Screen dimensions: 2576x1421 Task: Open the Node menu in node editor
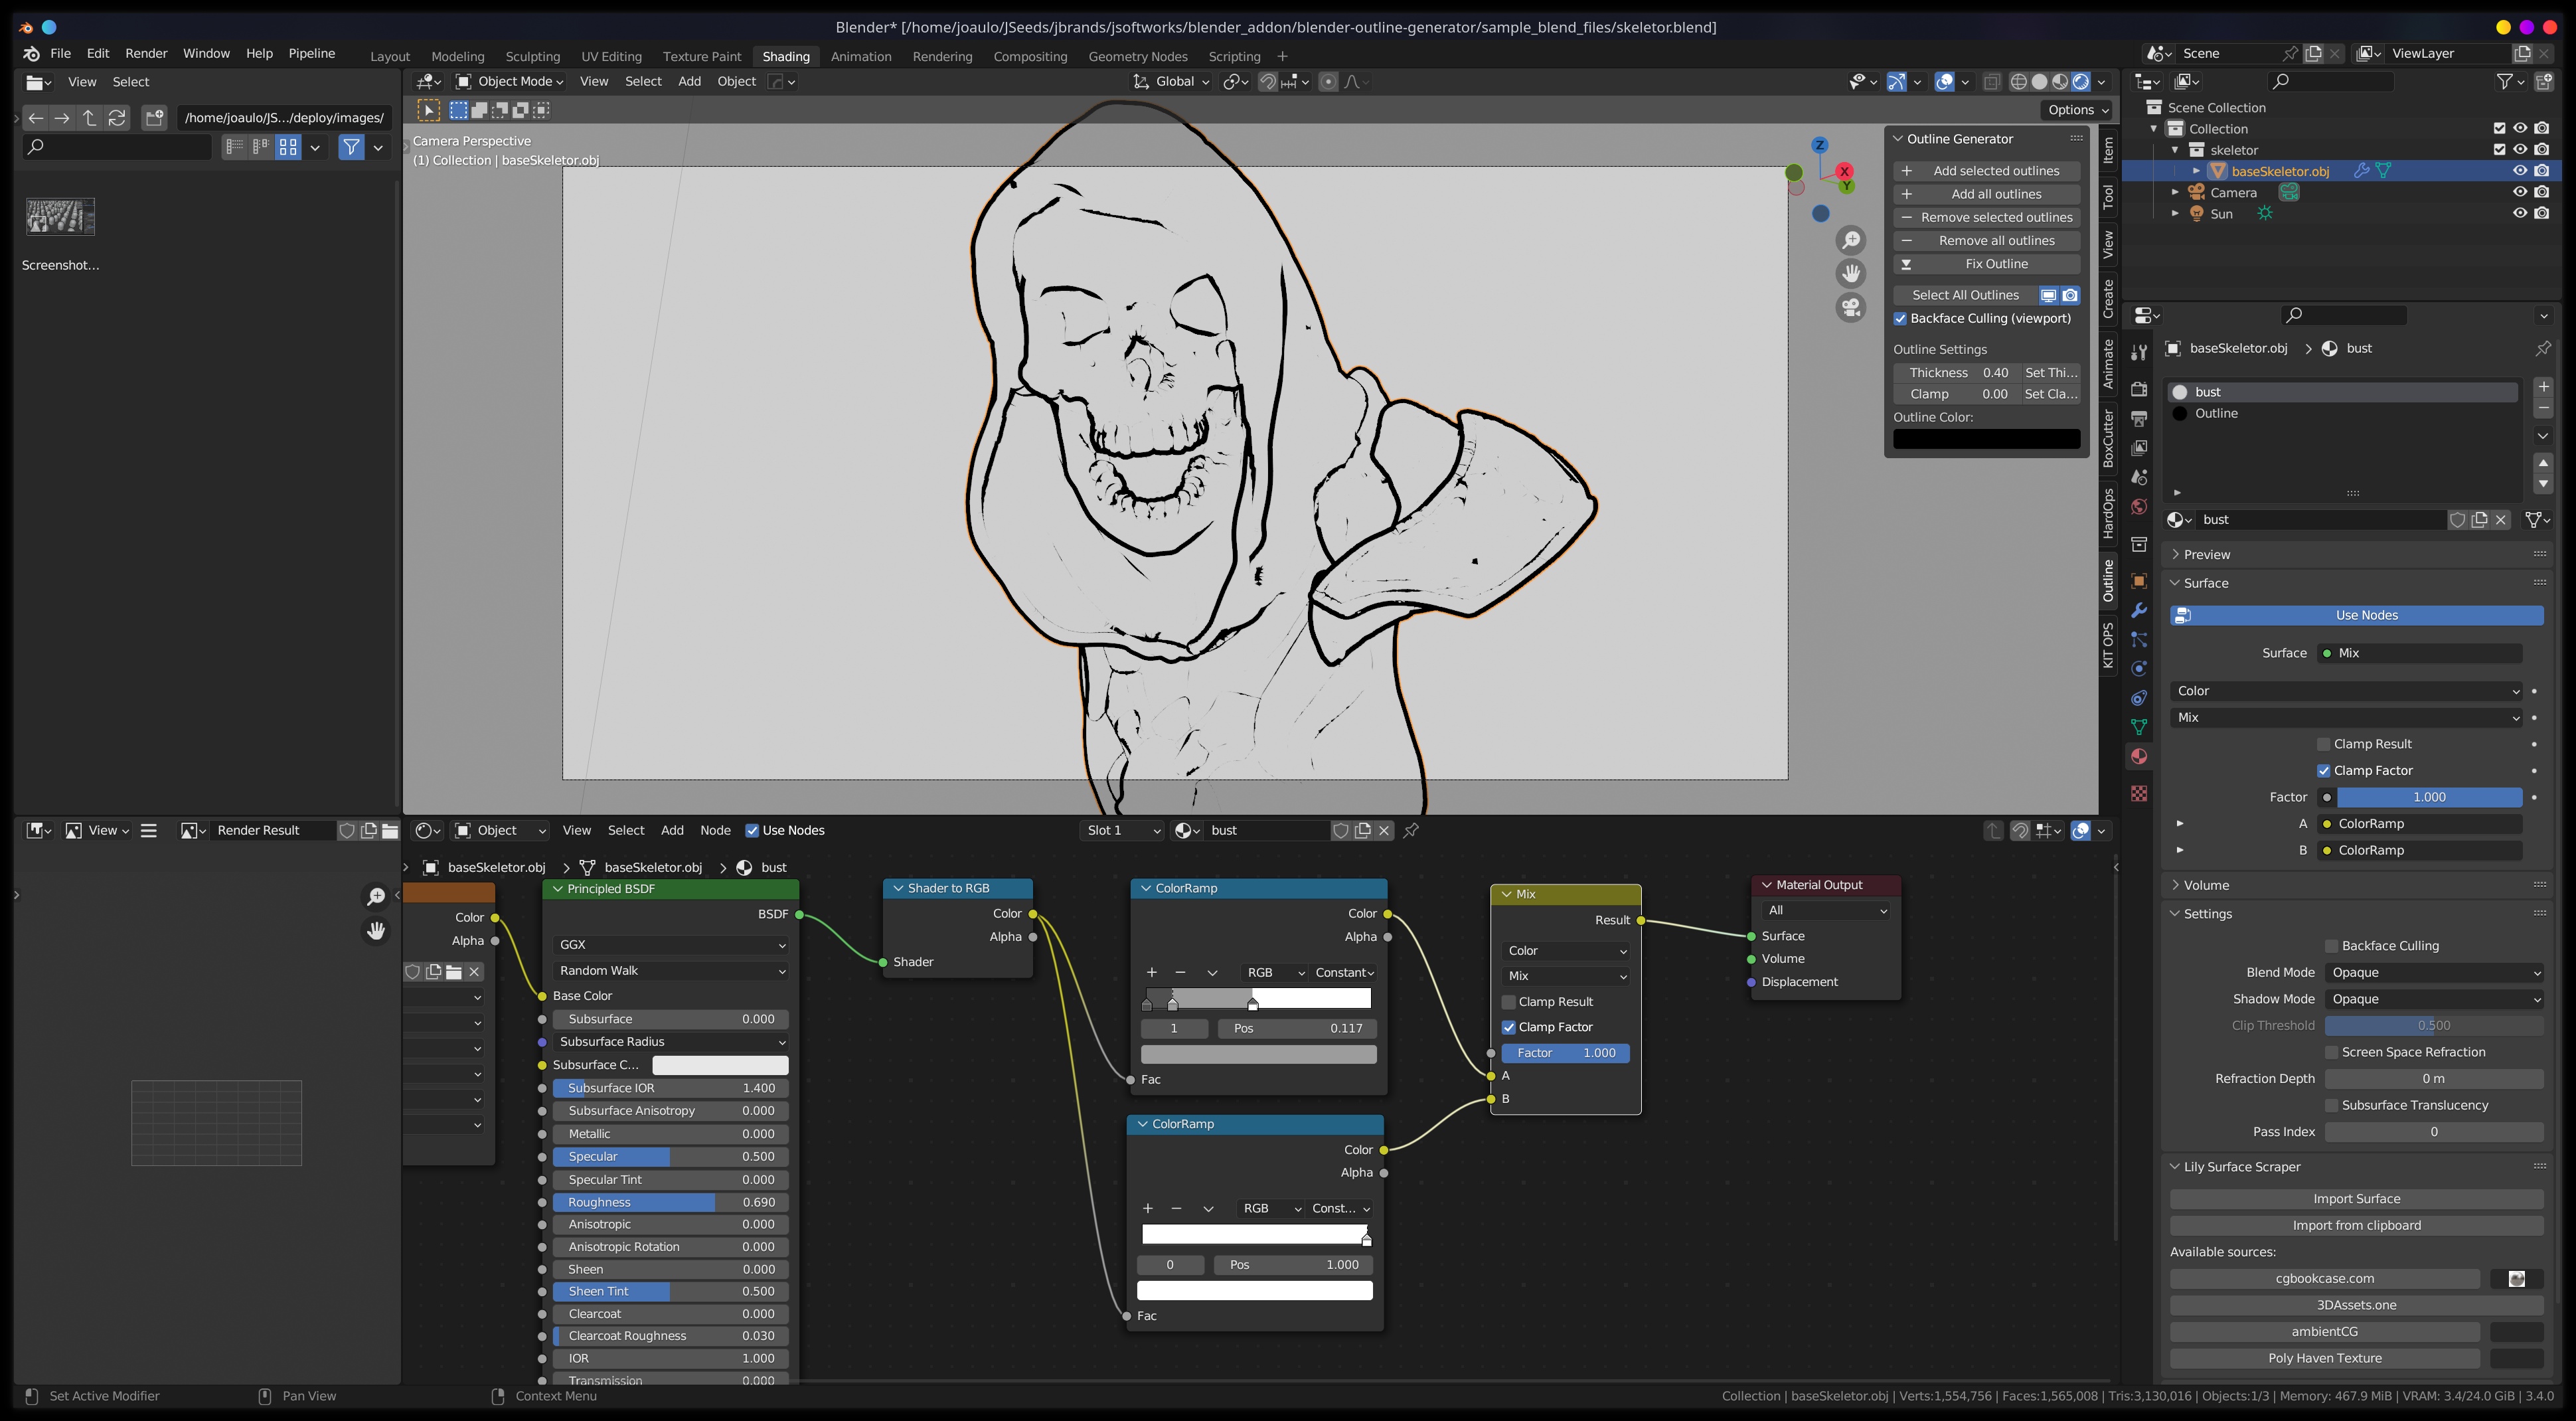coord(715,831)
